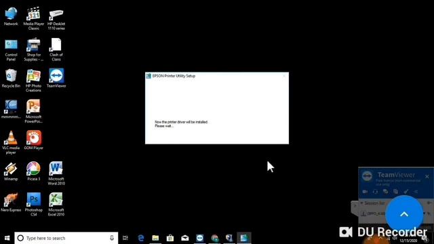Click the taskbar search box

66,238
